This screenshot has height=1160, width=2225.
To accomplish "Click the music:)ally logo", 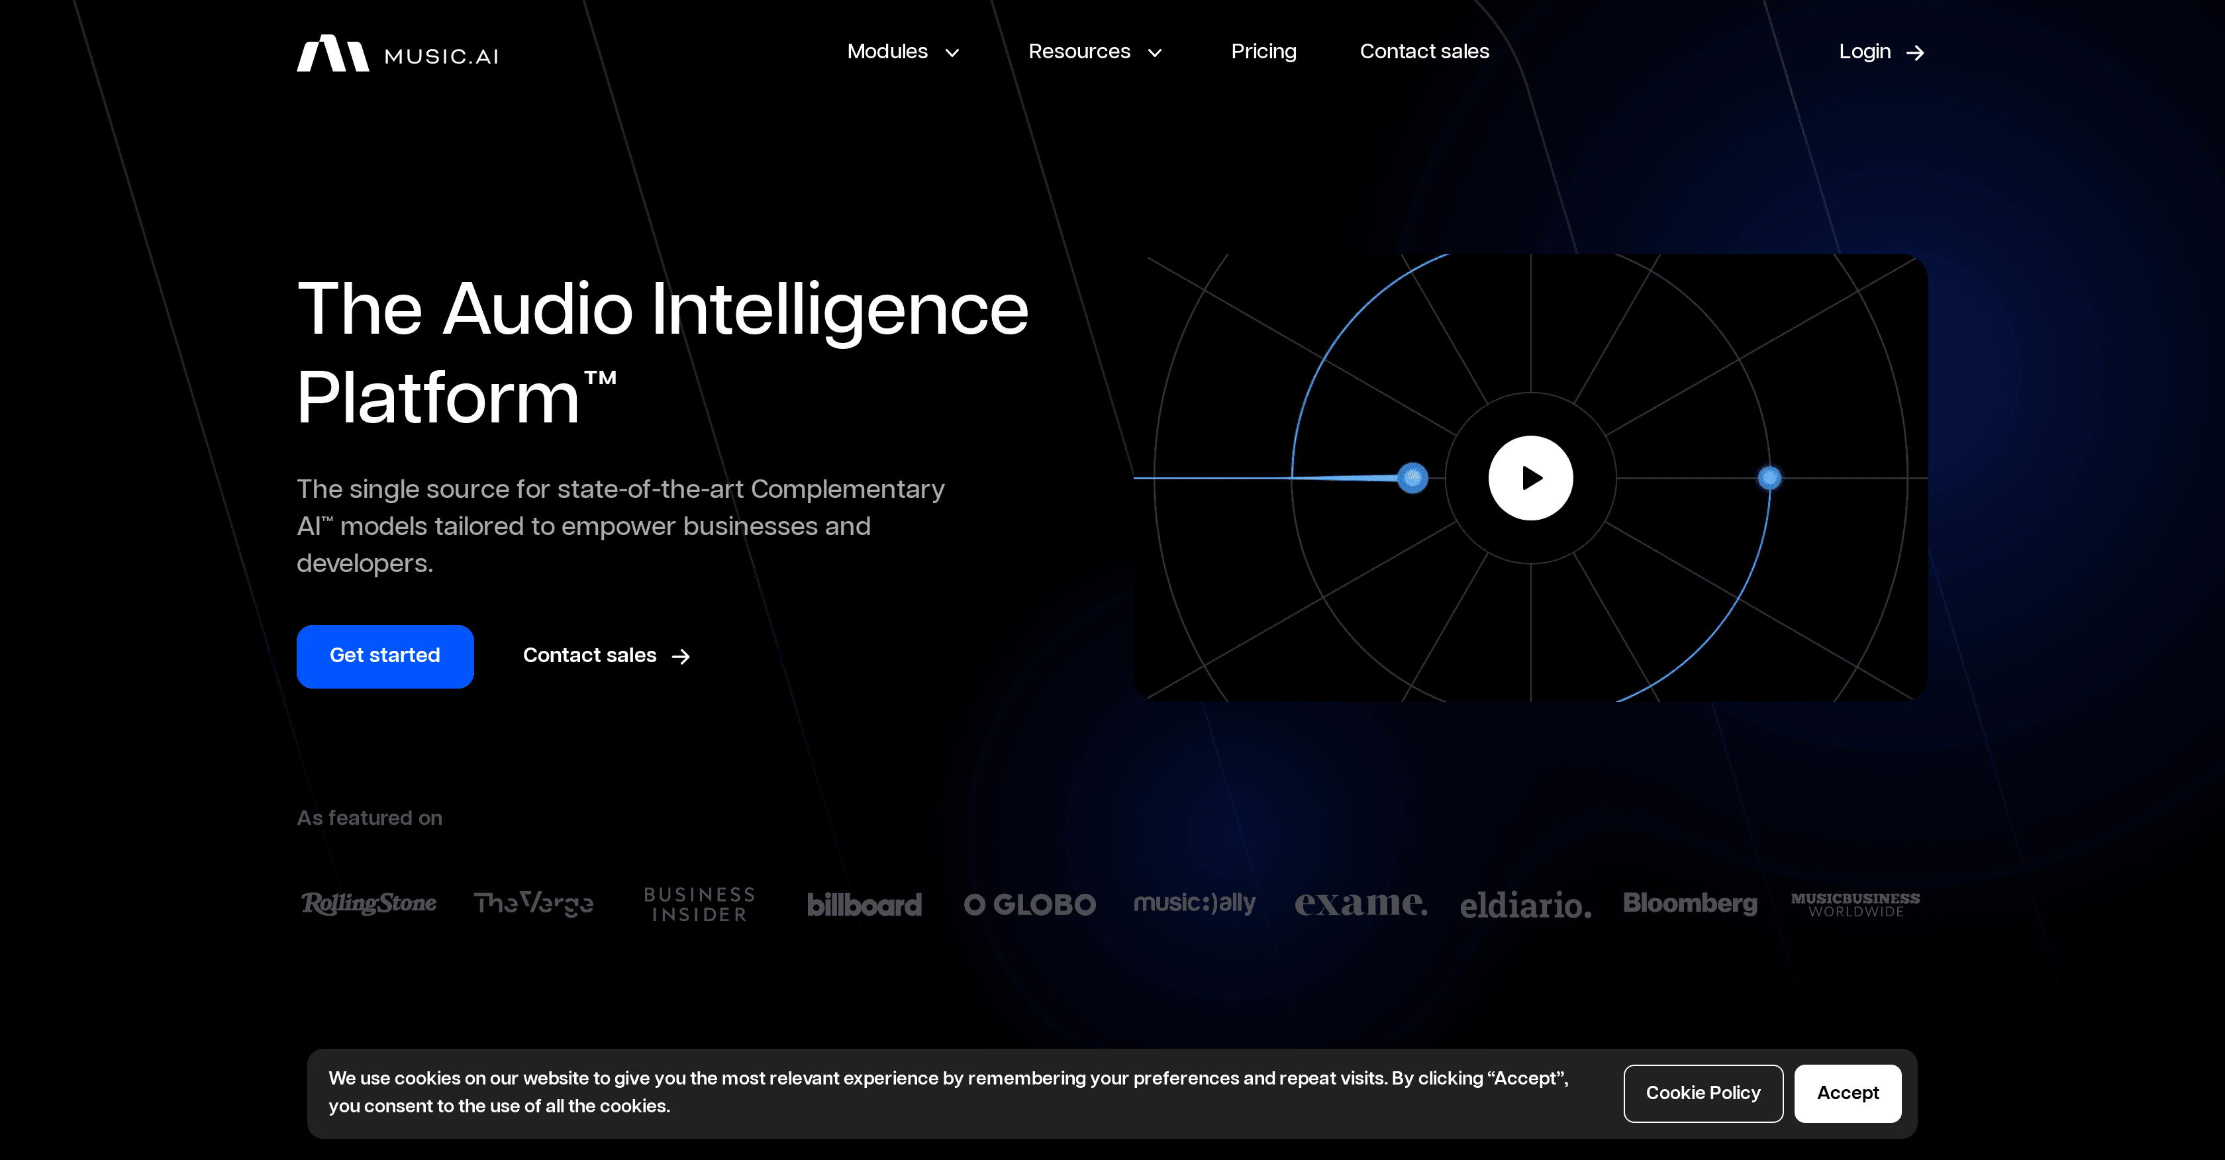I will point(1195,904).
